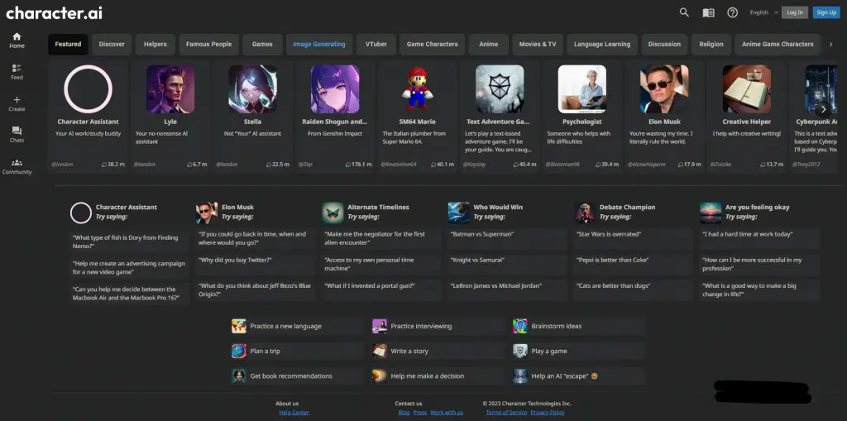
Task: Switch to the Anime tab
Action: [488, 45]
